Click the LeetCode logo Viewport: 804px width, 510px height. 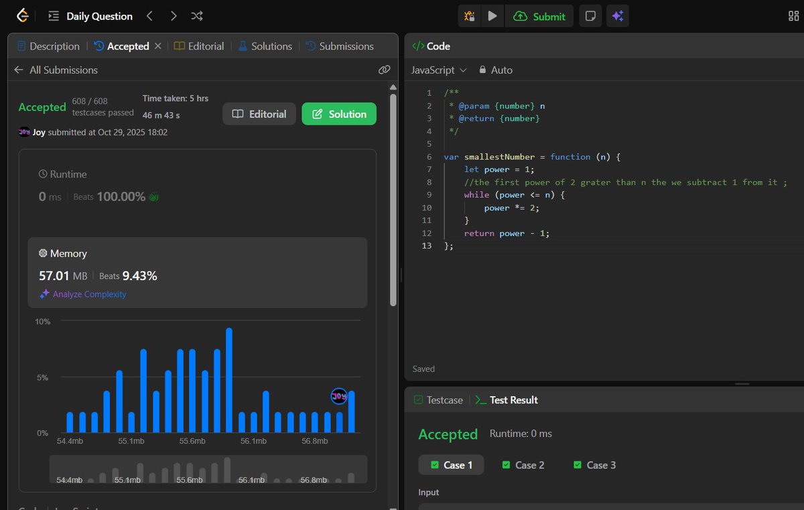(x=22, y=15)
